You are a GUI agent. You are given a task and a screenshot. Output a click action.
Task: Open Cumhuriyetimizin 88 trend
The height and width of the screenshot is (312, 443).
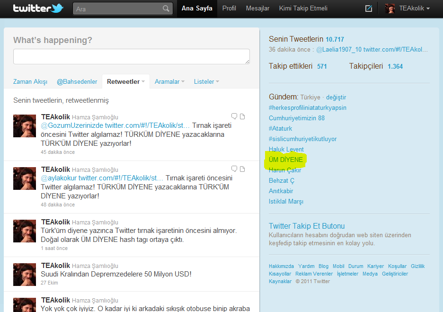pyautogui.click(x=297, y=118)
